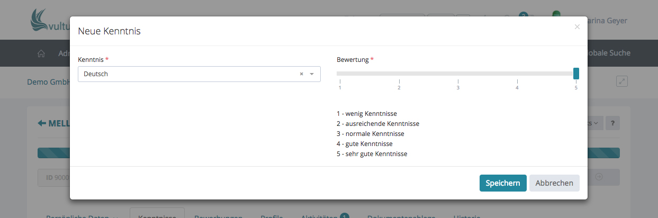
Task: Set Bewertung slider to position 1
Action: pyautogui.click(x=340, y=74)
